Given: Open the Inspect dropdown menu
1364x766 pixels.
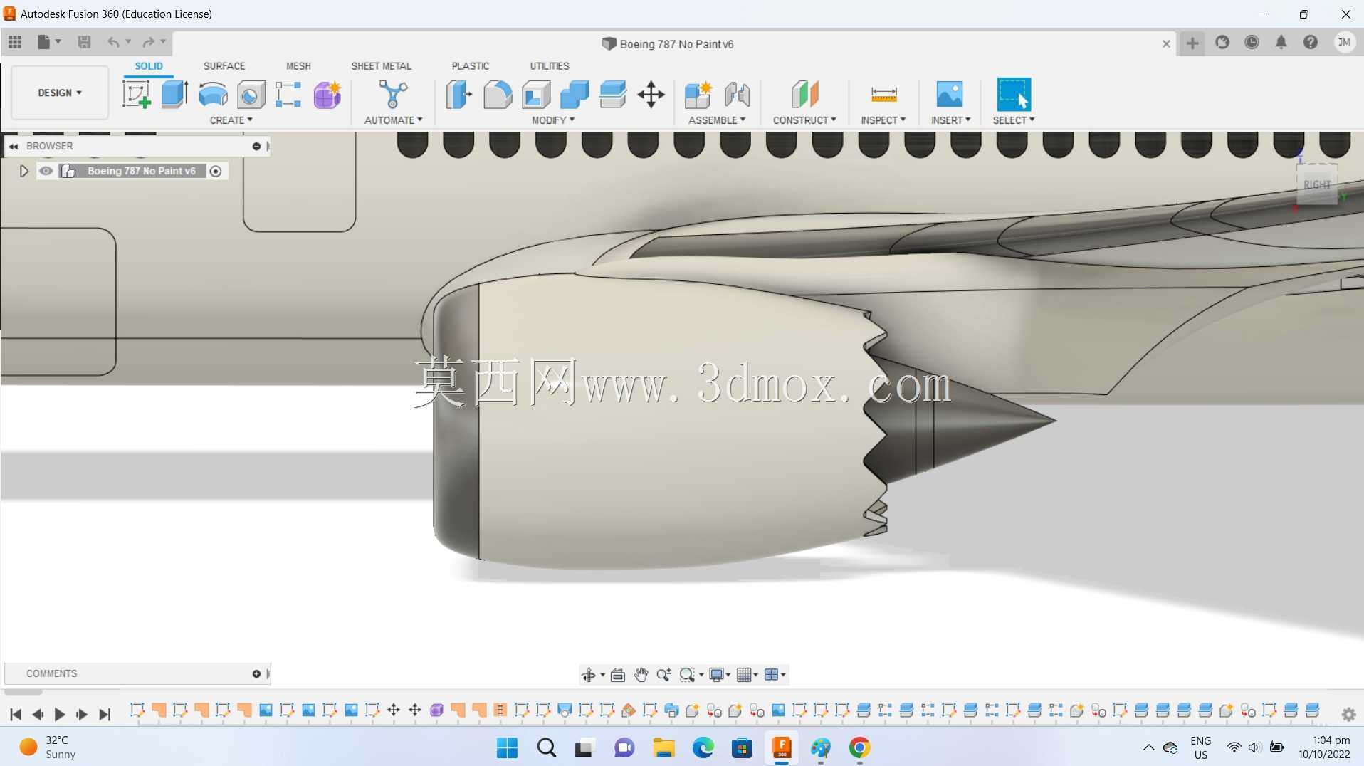Looking at the screenshot, I should pyautogui.click(x=883, y=120).
